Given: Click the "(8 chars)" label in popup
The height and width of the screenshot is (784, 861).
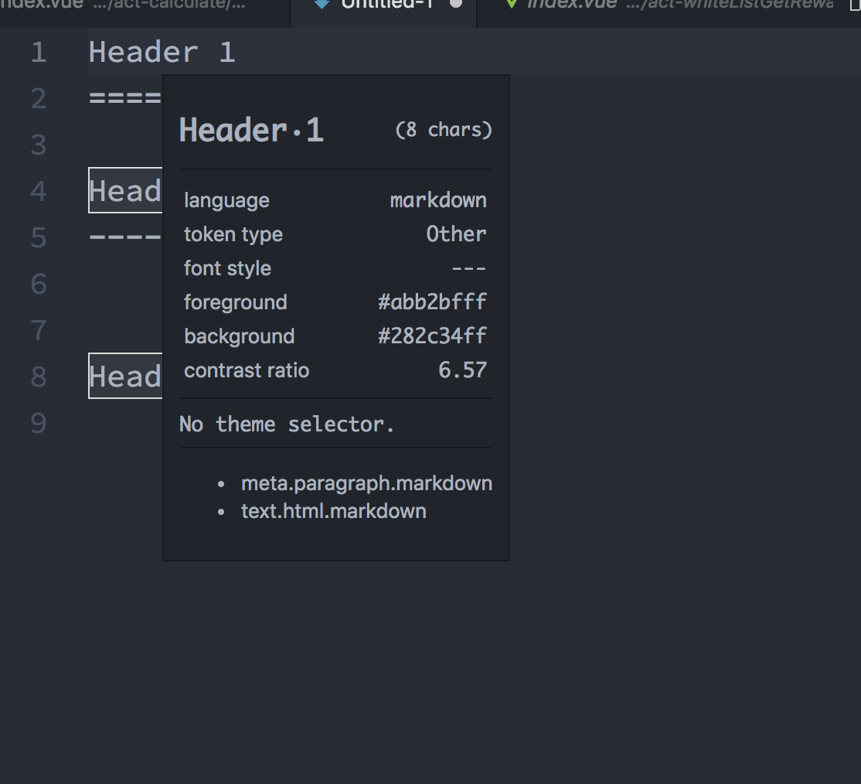Looking at the screenshot, I should coord(444,130).
